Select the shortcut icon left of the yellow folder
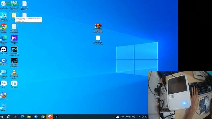212x119 pixels. pos(4,17)
